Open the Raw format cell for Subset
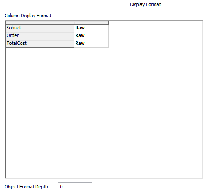Screen dimensions: 207x194 92,28
